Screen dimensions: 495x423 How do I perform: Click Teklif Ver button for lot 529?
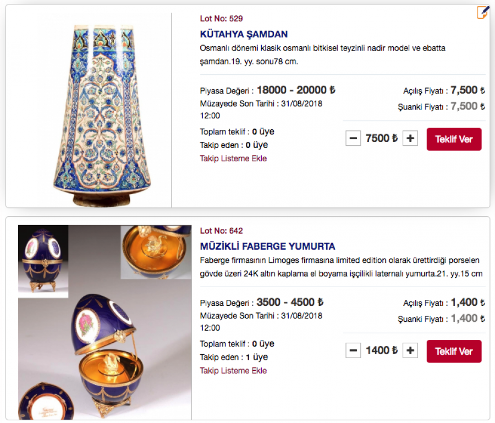click(x=454, y=139)
